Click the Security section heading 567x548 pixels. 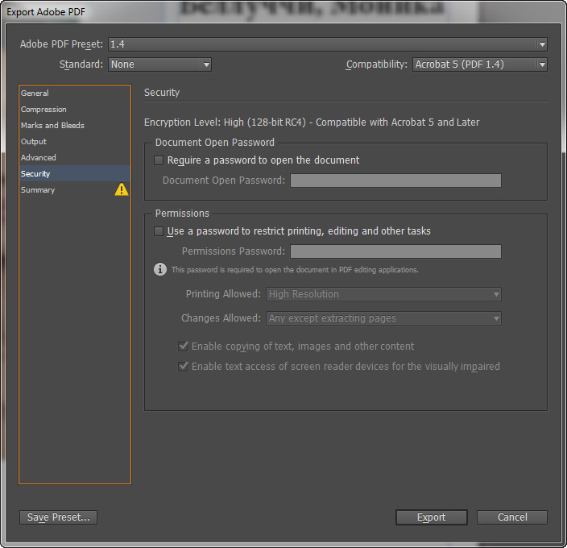pos(162,93)
